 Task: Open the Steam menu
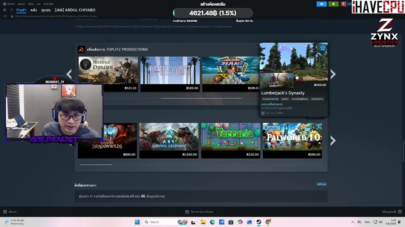click(9, 4)
